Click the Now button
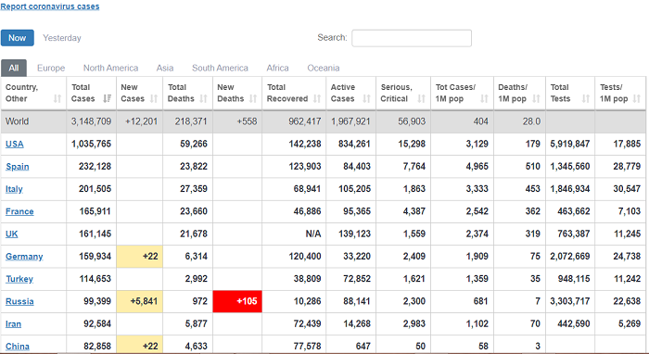Viewport: 649px width, 354px height. (x=18, y=38)
